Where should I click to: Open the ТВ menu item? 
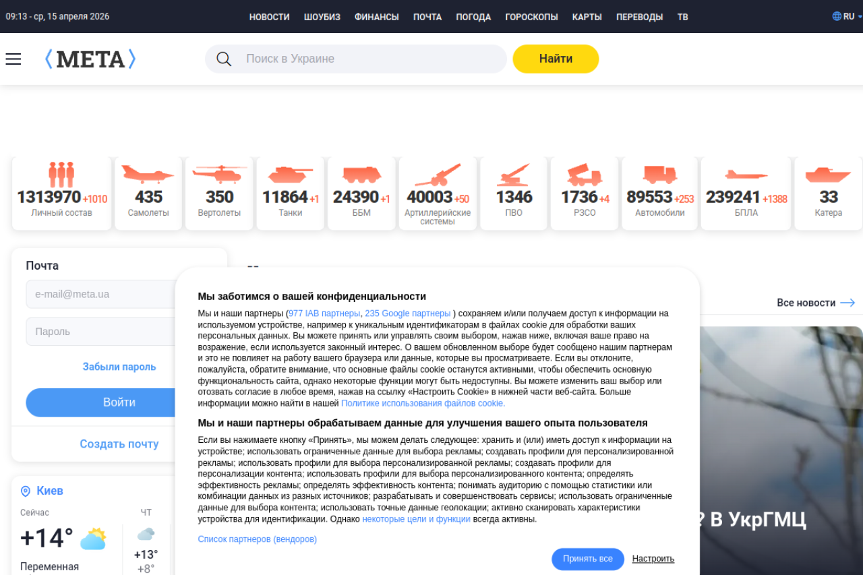pyautogui.click(x=683, y=17)
